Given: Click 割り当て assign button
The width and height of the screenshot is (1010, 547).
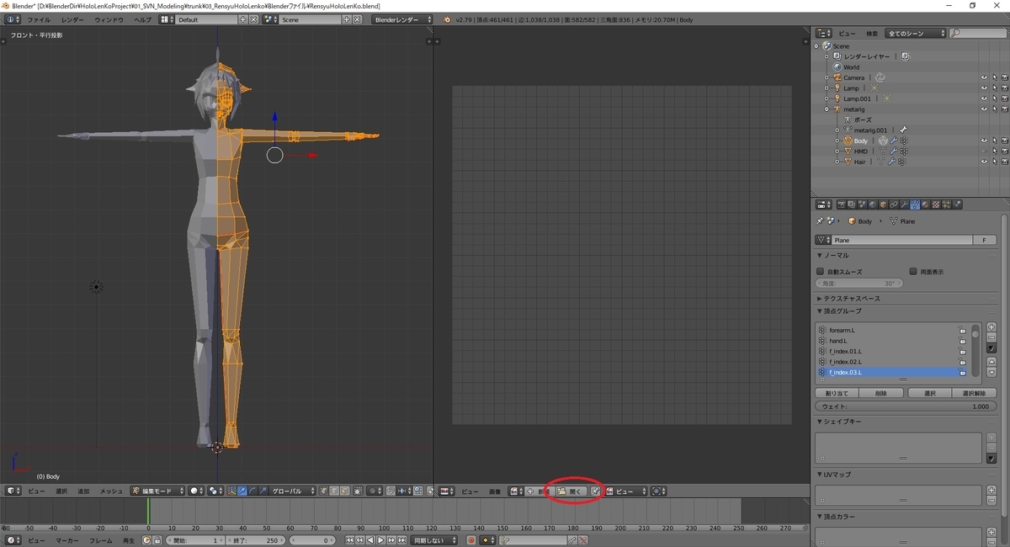Looking at the screenshot, I should [837, 393].
